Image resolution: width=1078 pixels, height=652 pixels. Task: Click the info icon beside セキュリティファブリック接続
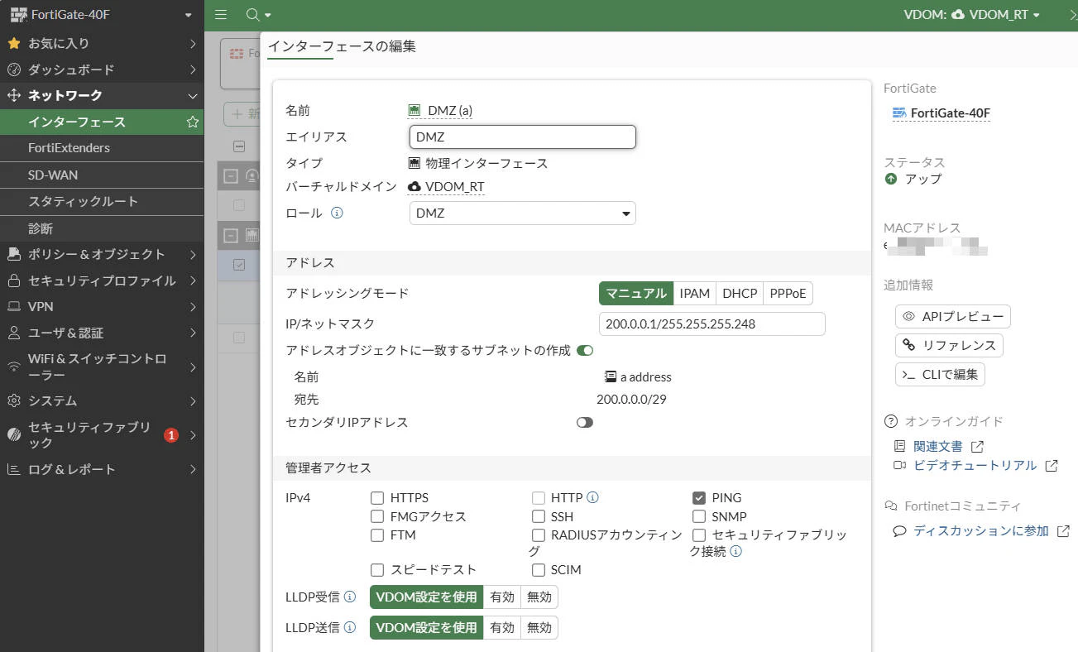click(735, 551)
